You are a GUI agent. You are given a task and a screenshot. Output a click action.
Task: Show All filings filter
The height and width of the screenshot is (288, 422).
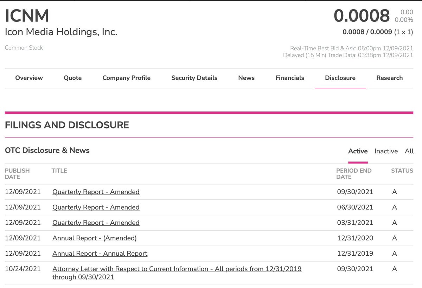(x=409, y=151)
